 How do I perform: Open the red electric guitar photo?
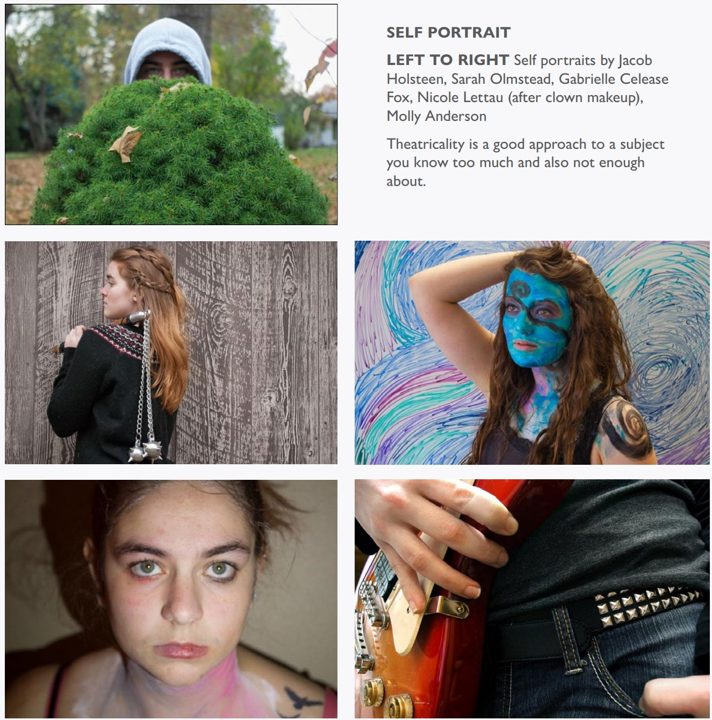532,599
